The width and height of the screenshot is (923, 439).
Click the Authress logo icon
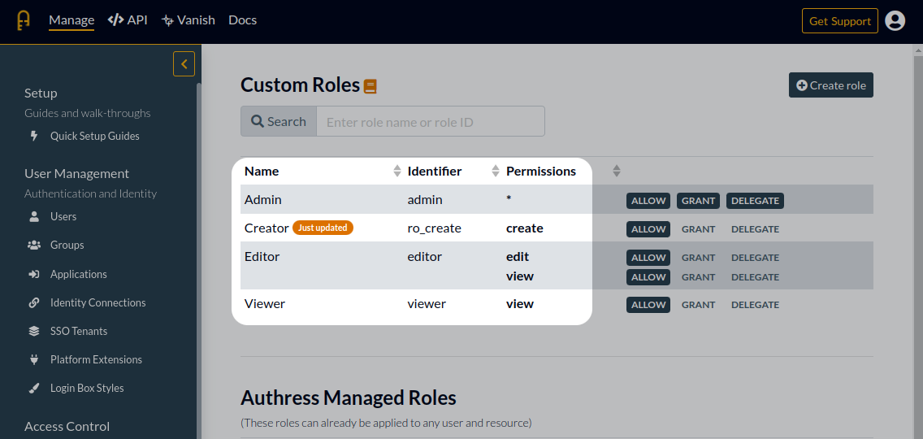[24, 20]
